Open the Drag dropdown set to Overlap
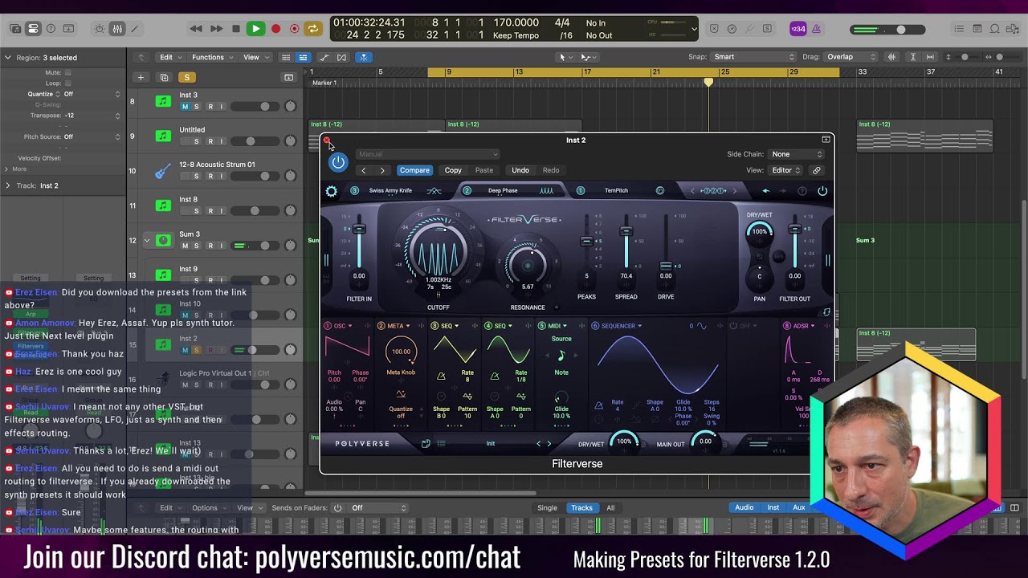The image size is (1028, 578). click(851, 57)
